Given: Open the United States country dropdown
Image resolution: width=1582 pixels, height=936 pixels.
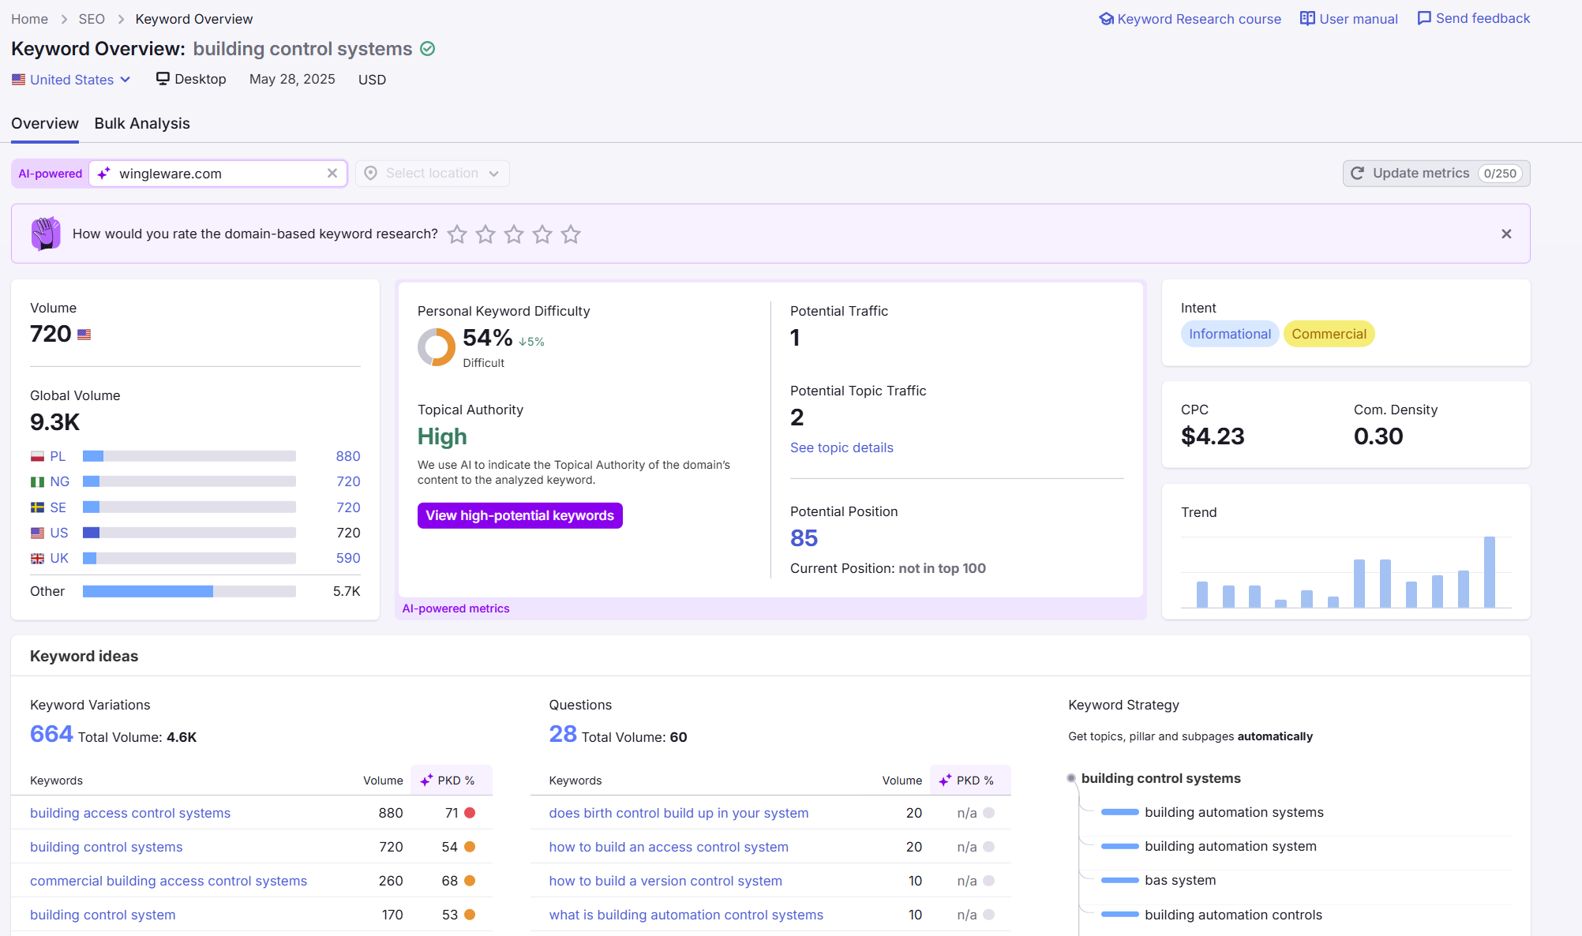Looking at the screenshot, I should pos(71,80).
